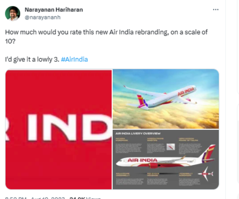Click the 8:50 PM timestamp
Image resolution: width=239 pixels, height=199 pixels.
(16, 198)
